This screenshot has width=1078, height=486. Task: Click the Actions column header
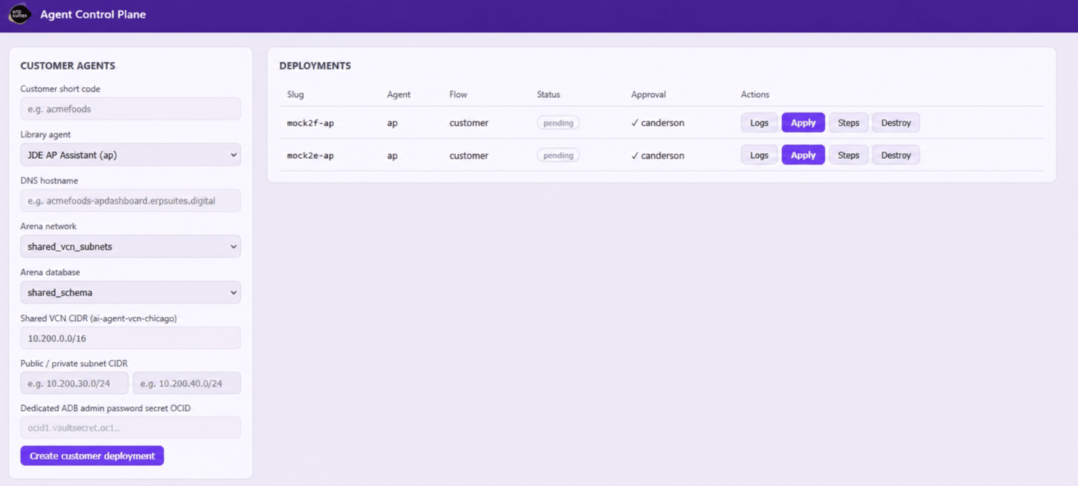click(755, 95)
